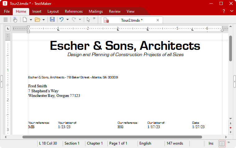
Task: Click the Undo arrow icon
Action: pyautogui.click(x=61, y=20)
